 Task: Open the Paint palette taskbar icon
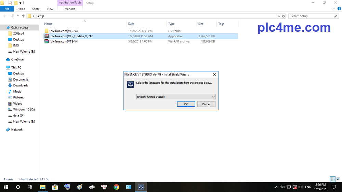pos(79,187)
